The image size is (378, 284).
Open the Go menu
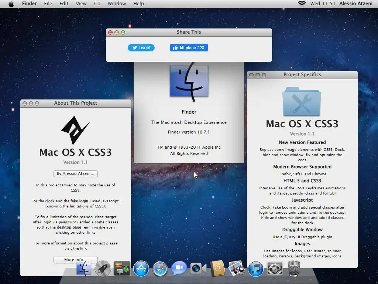(x=97, y=4)
